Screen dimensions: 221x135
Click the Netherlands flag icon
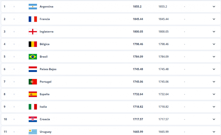33,69
